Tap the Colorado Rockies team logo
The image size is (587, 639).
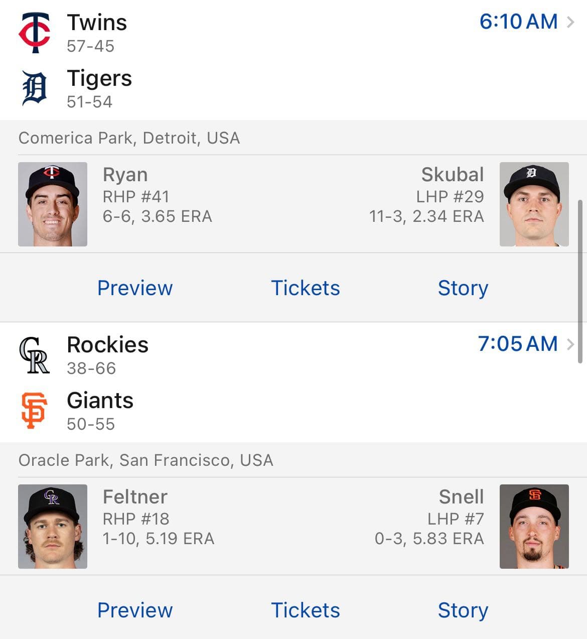[34, 355]
